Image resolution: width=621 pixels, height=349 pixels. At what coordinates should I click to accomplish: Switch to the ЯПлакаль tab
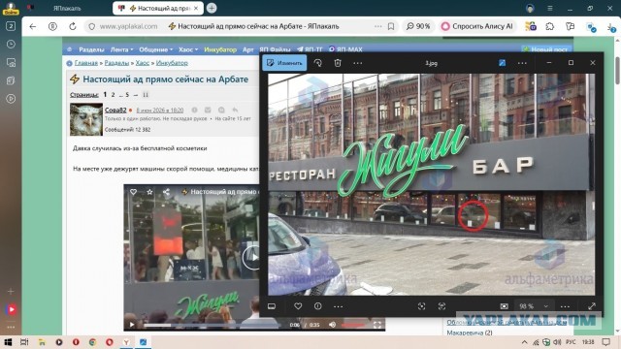67,9
